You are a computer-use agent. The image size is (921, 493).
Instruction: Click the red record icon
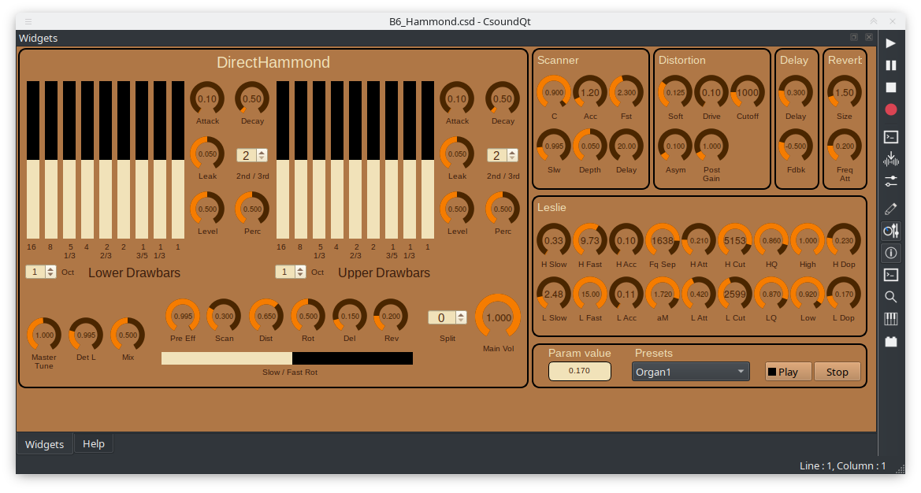coord(890,109)
